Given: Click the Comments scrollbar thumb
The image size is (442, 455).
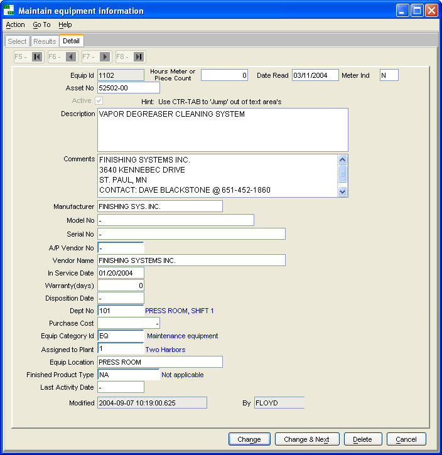Looking at the screenshot, I should (342, 173).
